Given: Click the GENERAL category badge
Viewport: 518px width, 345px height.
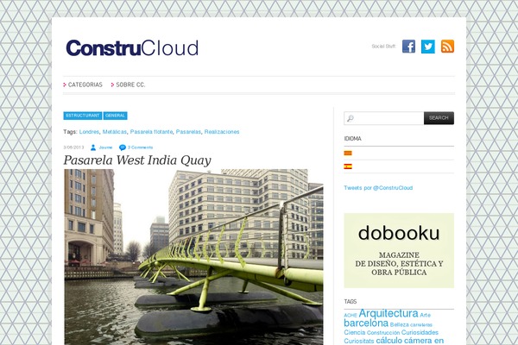Looking at the screenshot, I should click(x=116, y=116).
